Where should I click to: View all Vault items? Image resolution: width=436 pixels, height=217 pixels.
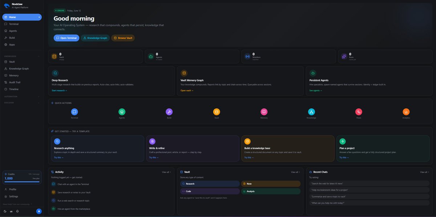[295, 172]
